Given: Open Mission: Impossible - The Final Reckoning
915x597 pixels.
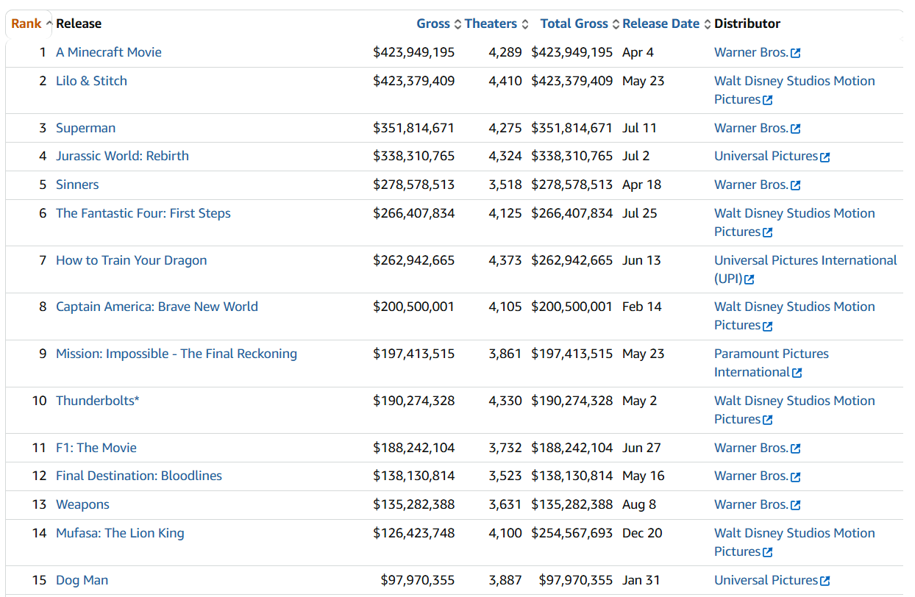Looking at the screenshot, I should pos(177,354).
